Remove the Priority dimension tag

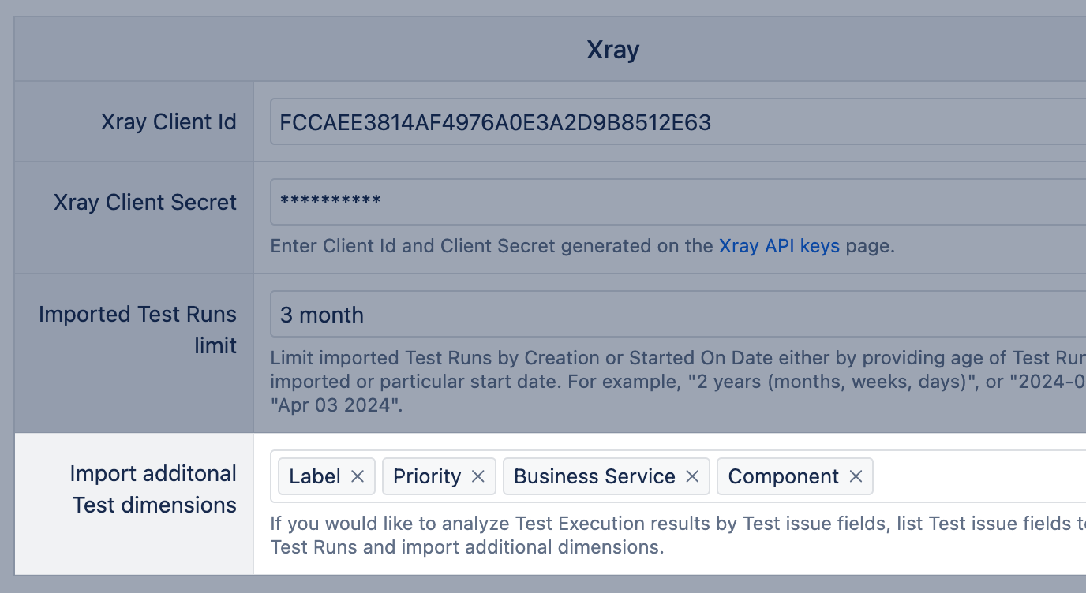(477, 476)
